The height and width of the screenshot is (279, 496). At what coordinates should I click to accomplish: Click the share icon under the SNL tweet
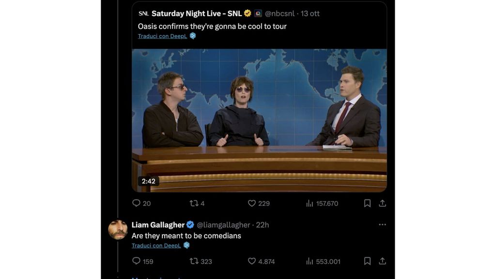(383, 203)
